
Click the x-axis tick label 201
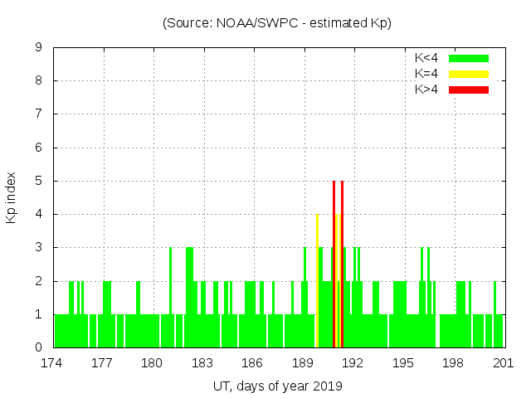tap(504, 363)
